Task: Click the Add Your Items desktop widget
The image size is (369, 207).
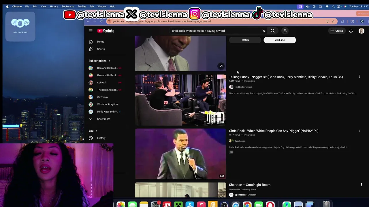Action: tap(20, 26)
